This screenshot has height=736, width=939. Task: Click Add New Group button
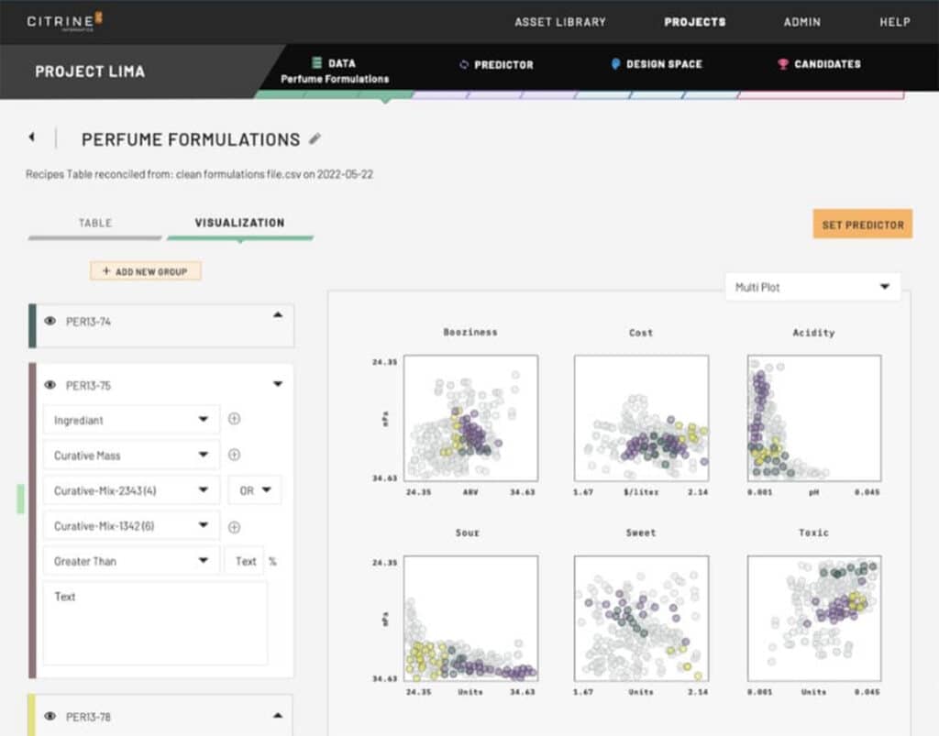pyautogui.click(x=145, y=271)
